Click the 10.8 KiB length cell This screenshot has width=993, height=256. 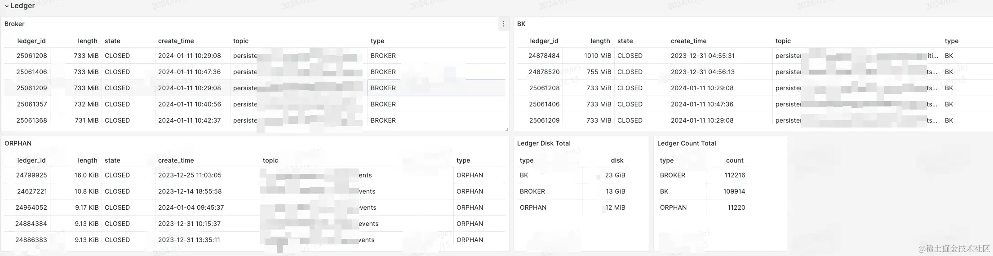86,191
